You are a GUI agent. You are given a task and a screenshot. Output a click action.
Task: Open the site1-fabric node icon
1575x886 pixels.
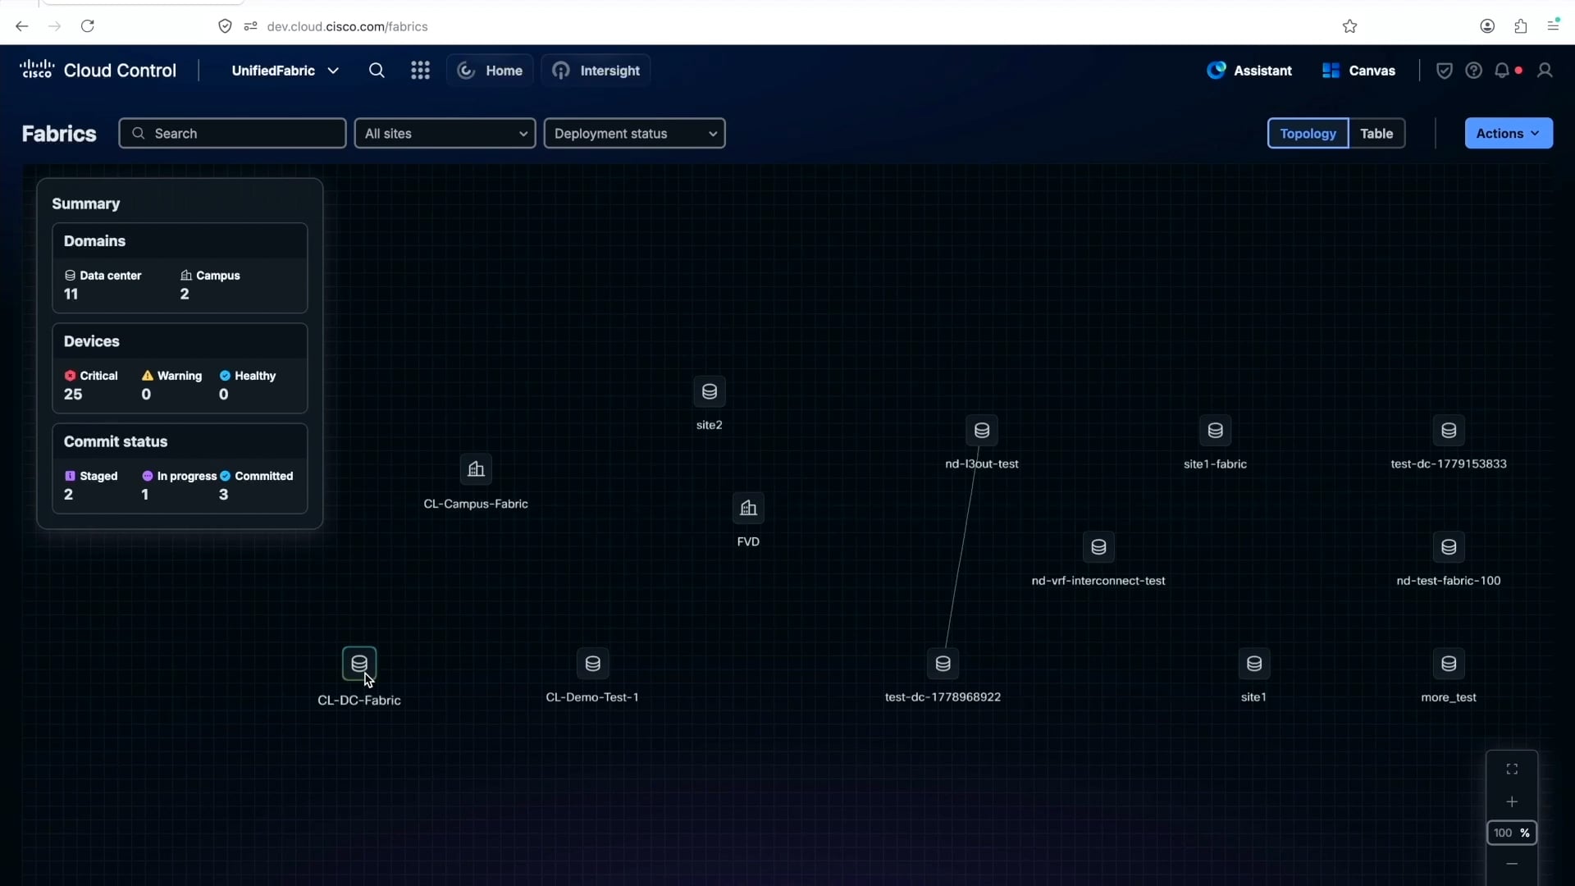1215,431
